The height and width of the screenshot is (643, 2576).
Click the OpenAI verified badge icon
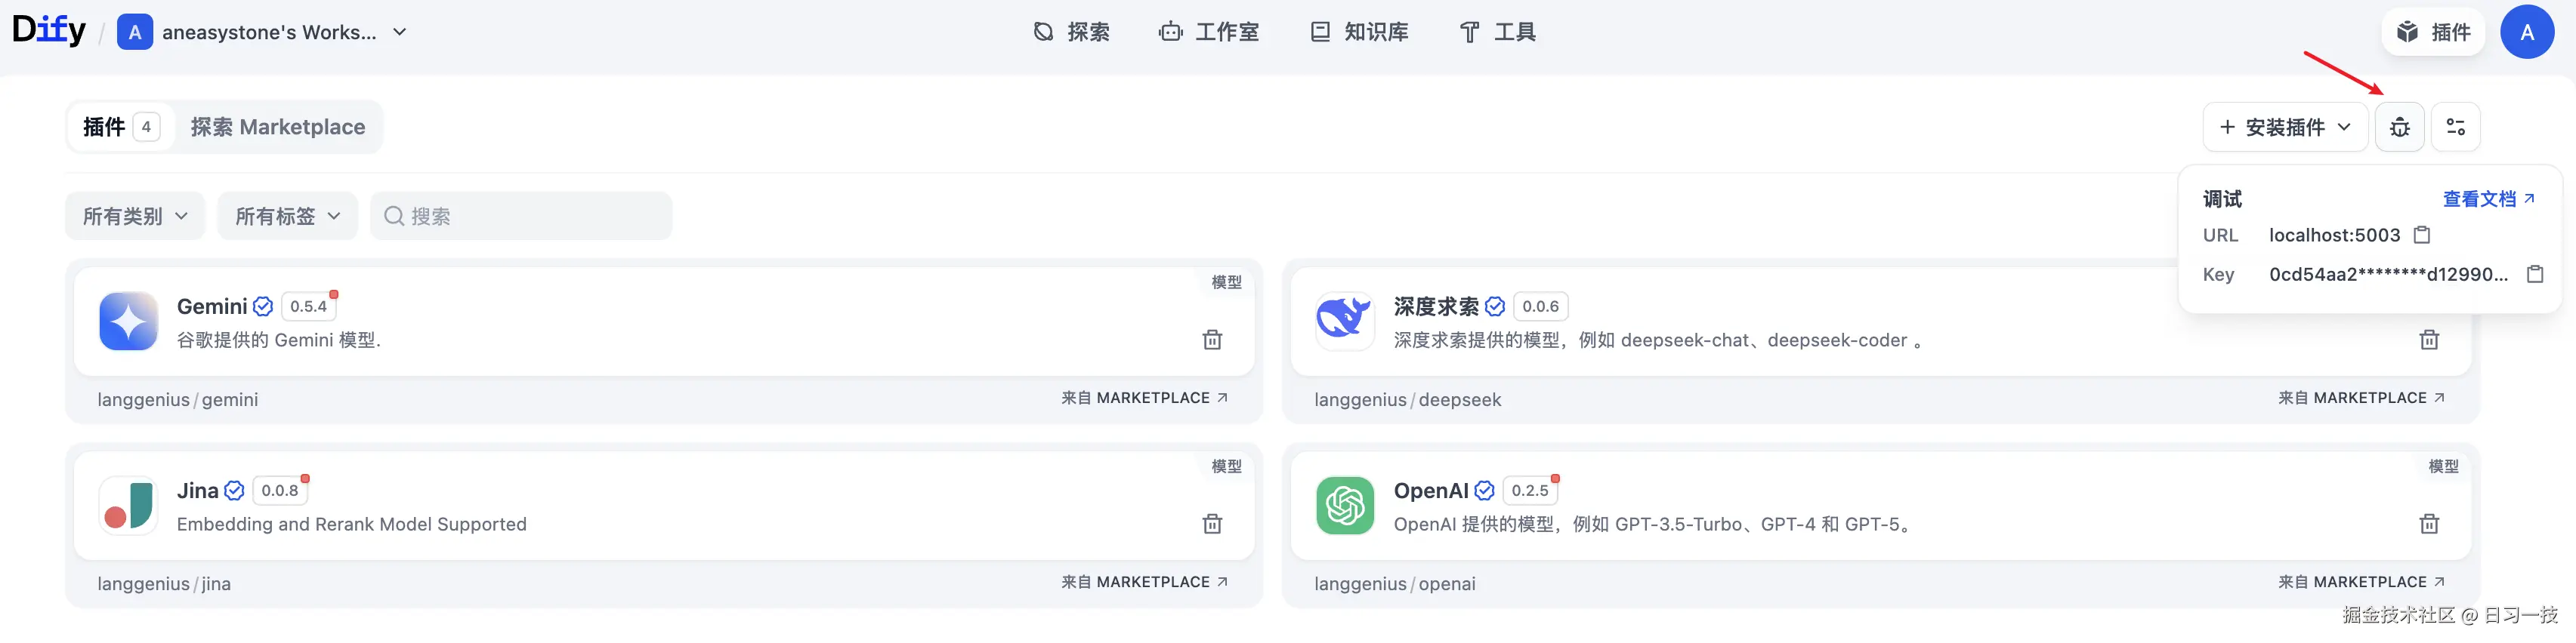pyautogui.click(x=1485, y=491)
